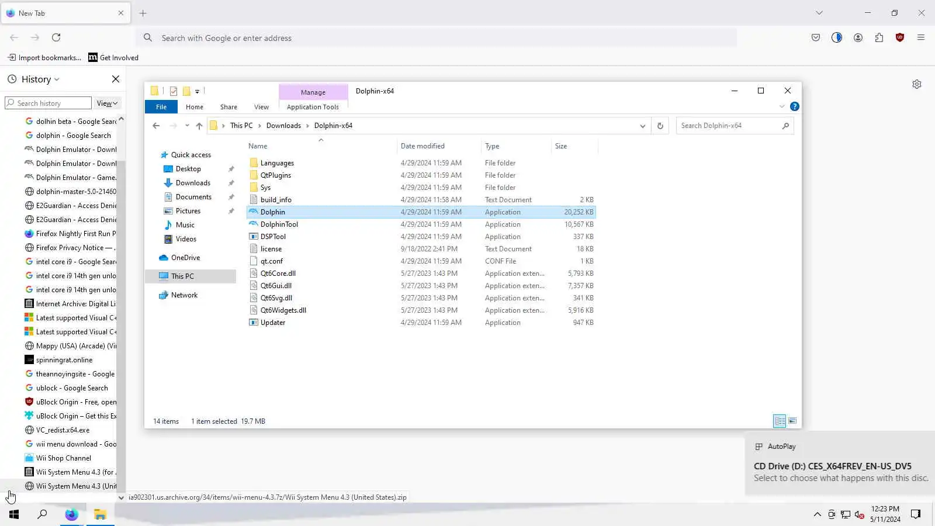Open the Firefox hamburger menu
The image size is (935, 526).
pyautogui.click(x=921, y=37)
